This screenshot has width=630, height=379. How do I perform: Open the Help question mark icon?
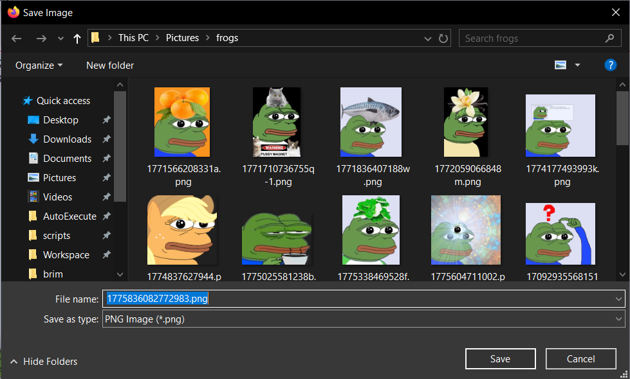(610, 65)
